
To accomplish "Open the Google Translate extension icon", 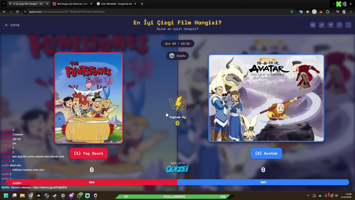I will pos(301,12).
